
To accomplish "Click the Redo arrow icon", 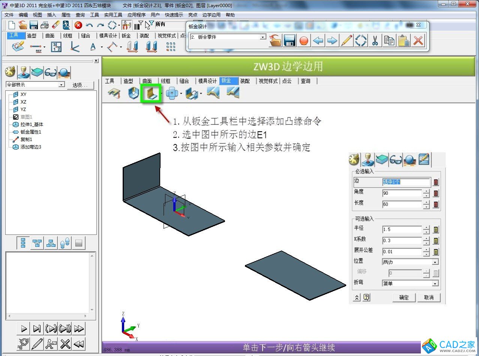I will coord(101,25).
